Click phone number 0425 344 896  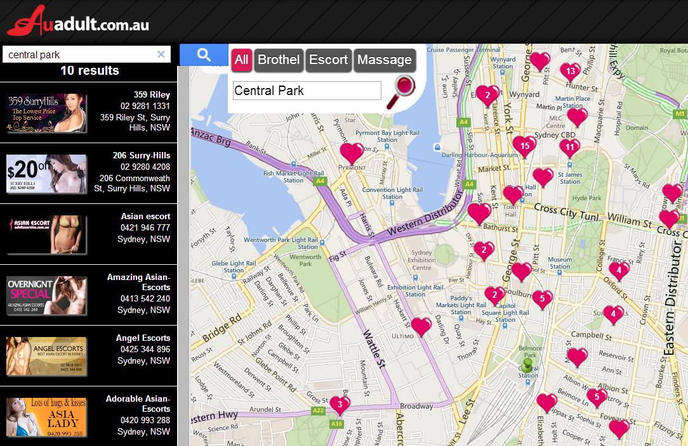pos(145,350)
